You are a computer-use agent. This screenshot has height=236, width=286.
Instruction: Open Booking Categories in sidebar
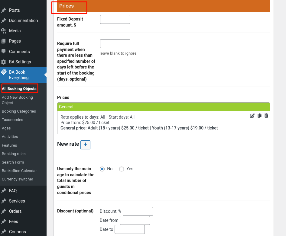[x=19, y=111]
